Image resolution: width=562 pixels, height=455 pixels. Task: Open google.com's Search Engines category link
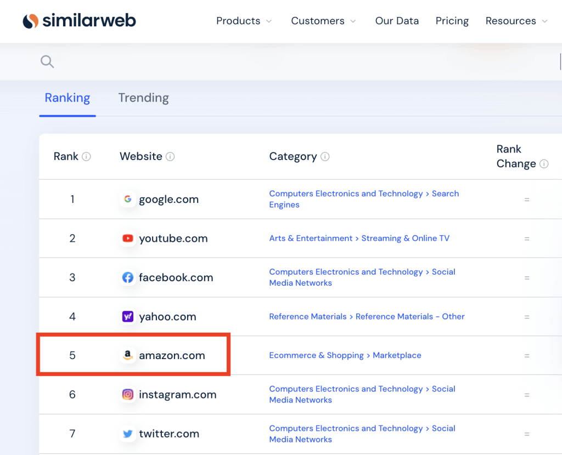tap(364, 199)
